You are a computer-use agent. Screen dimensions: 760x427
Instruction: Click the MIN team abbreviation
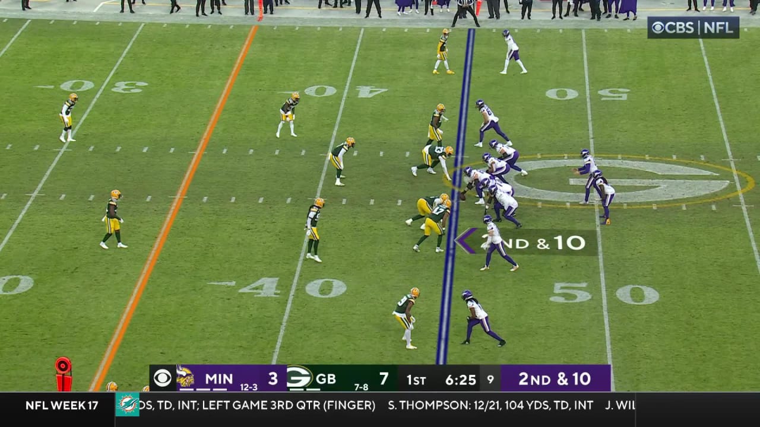(x=219, y=378)
